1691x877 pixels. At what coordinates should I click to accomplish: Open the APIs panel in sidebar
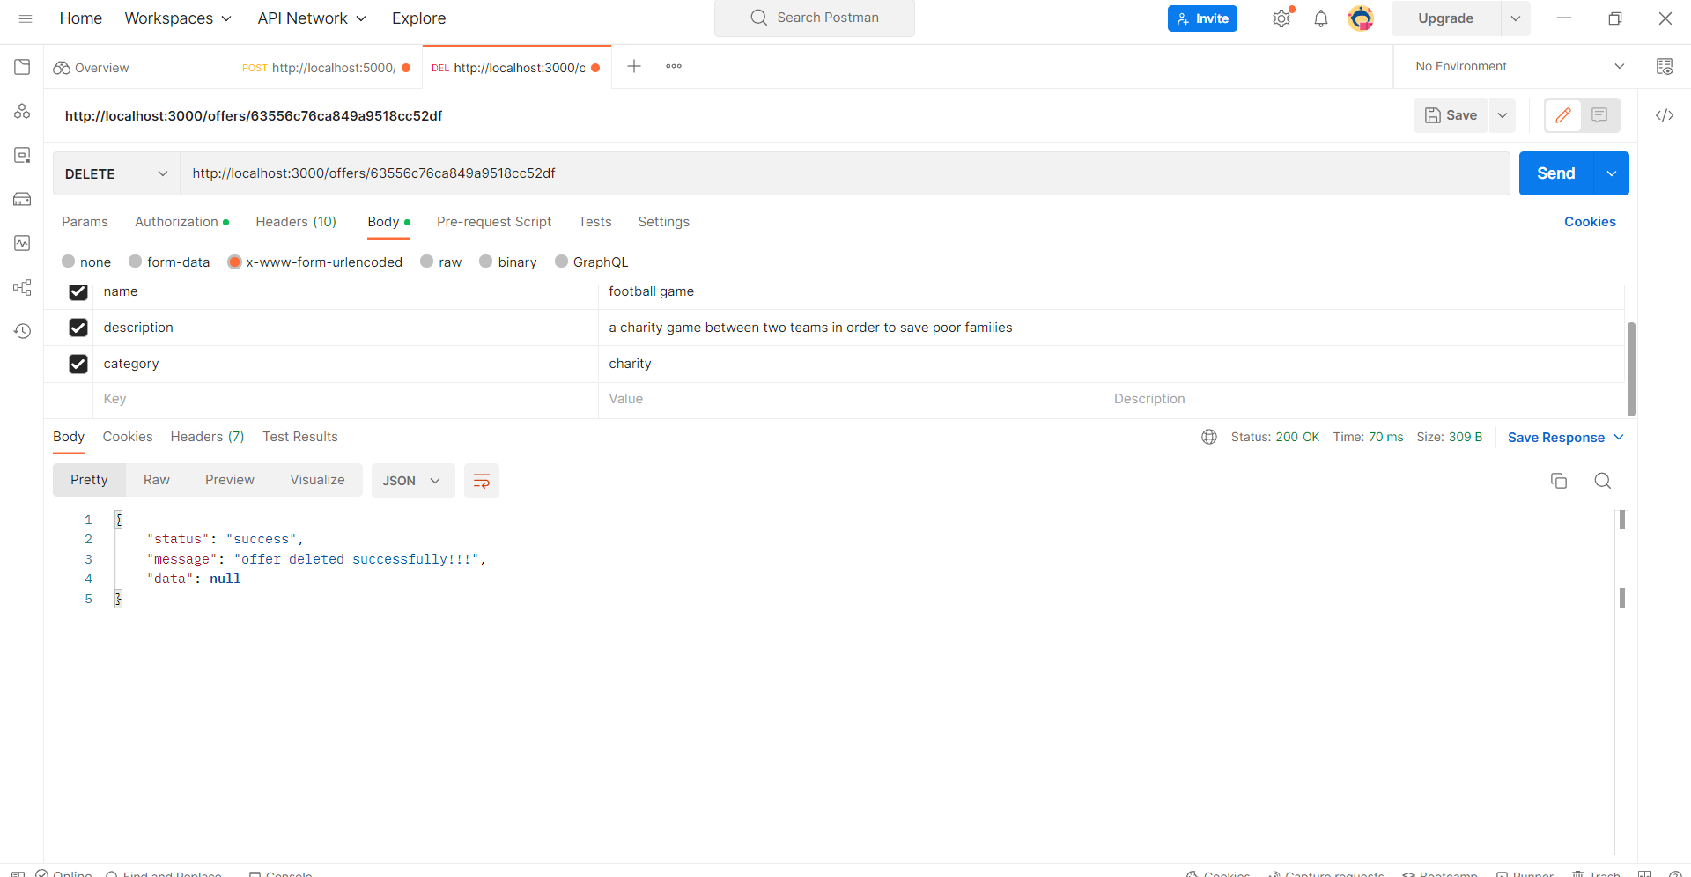click(x=22, y=111)
